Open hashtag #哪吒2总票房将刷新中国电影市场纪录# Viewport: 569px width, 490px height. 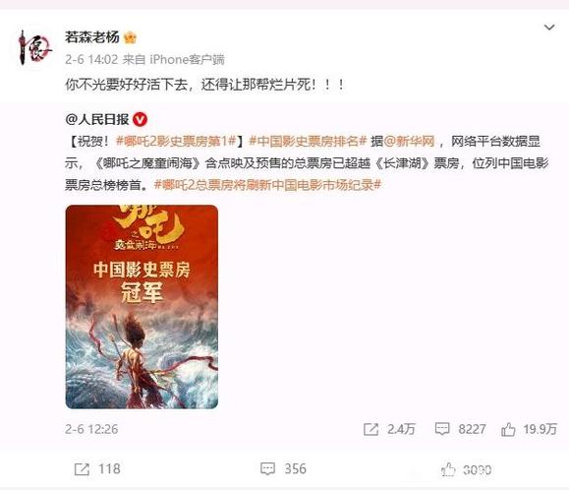pos(268,185)
